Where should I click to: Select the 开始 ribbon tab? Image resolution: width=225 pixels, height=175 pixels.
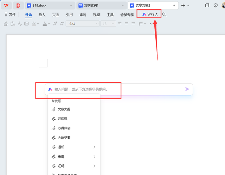[x=28, y=14]
